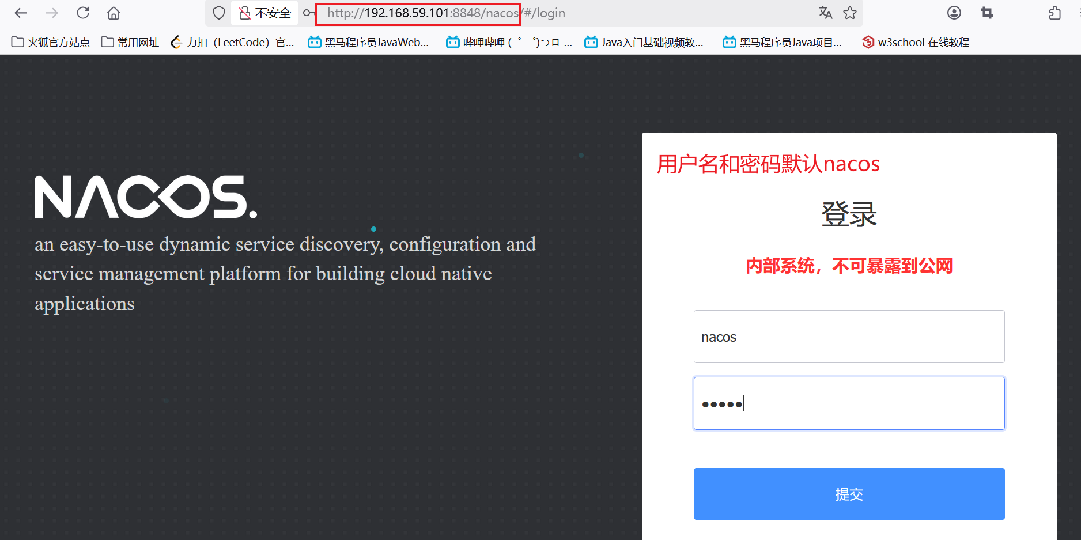Image resolution: width=1081 pixels, height=540 pixels.
Task: Open the 不安全 site security indicator
Action: (265, 13)
